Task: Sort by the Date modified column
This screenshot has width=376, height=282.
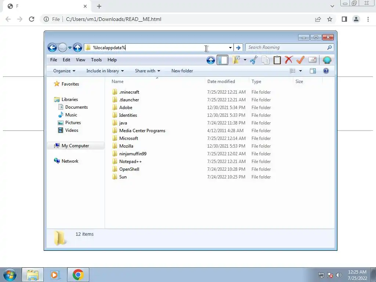Action: pyautogui.click(x=221, y=82)
